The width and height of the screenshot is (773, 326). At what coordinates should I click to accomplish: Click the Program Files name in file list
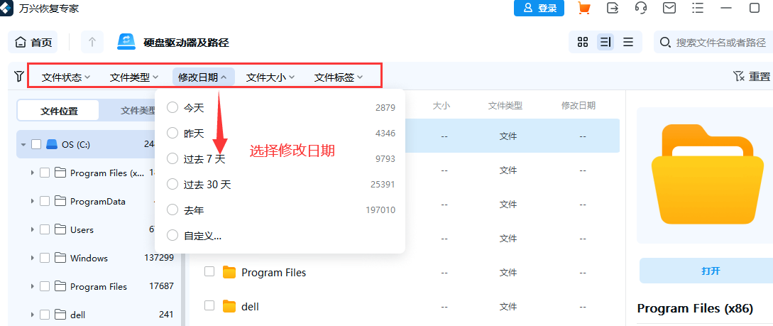click(273, 272)
